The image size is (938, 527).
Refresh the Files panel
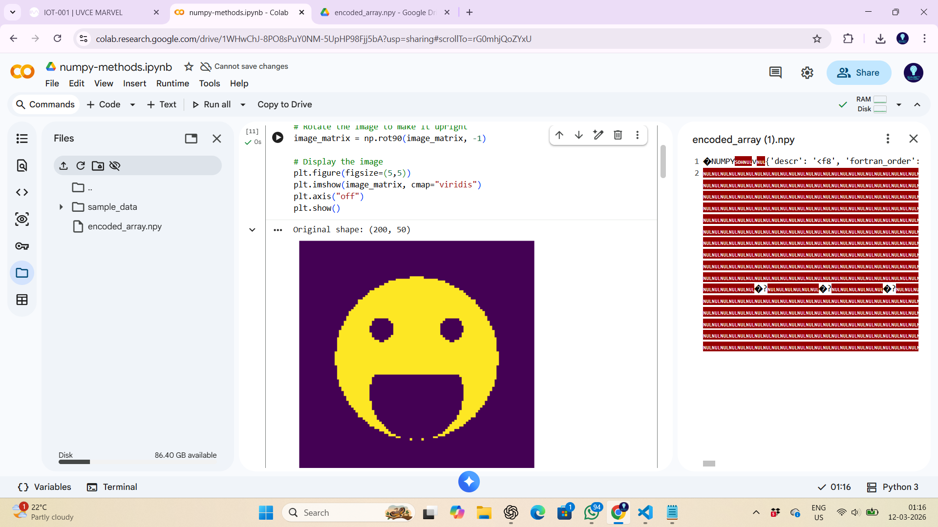81,166
